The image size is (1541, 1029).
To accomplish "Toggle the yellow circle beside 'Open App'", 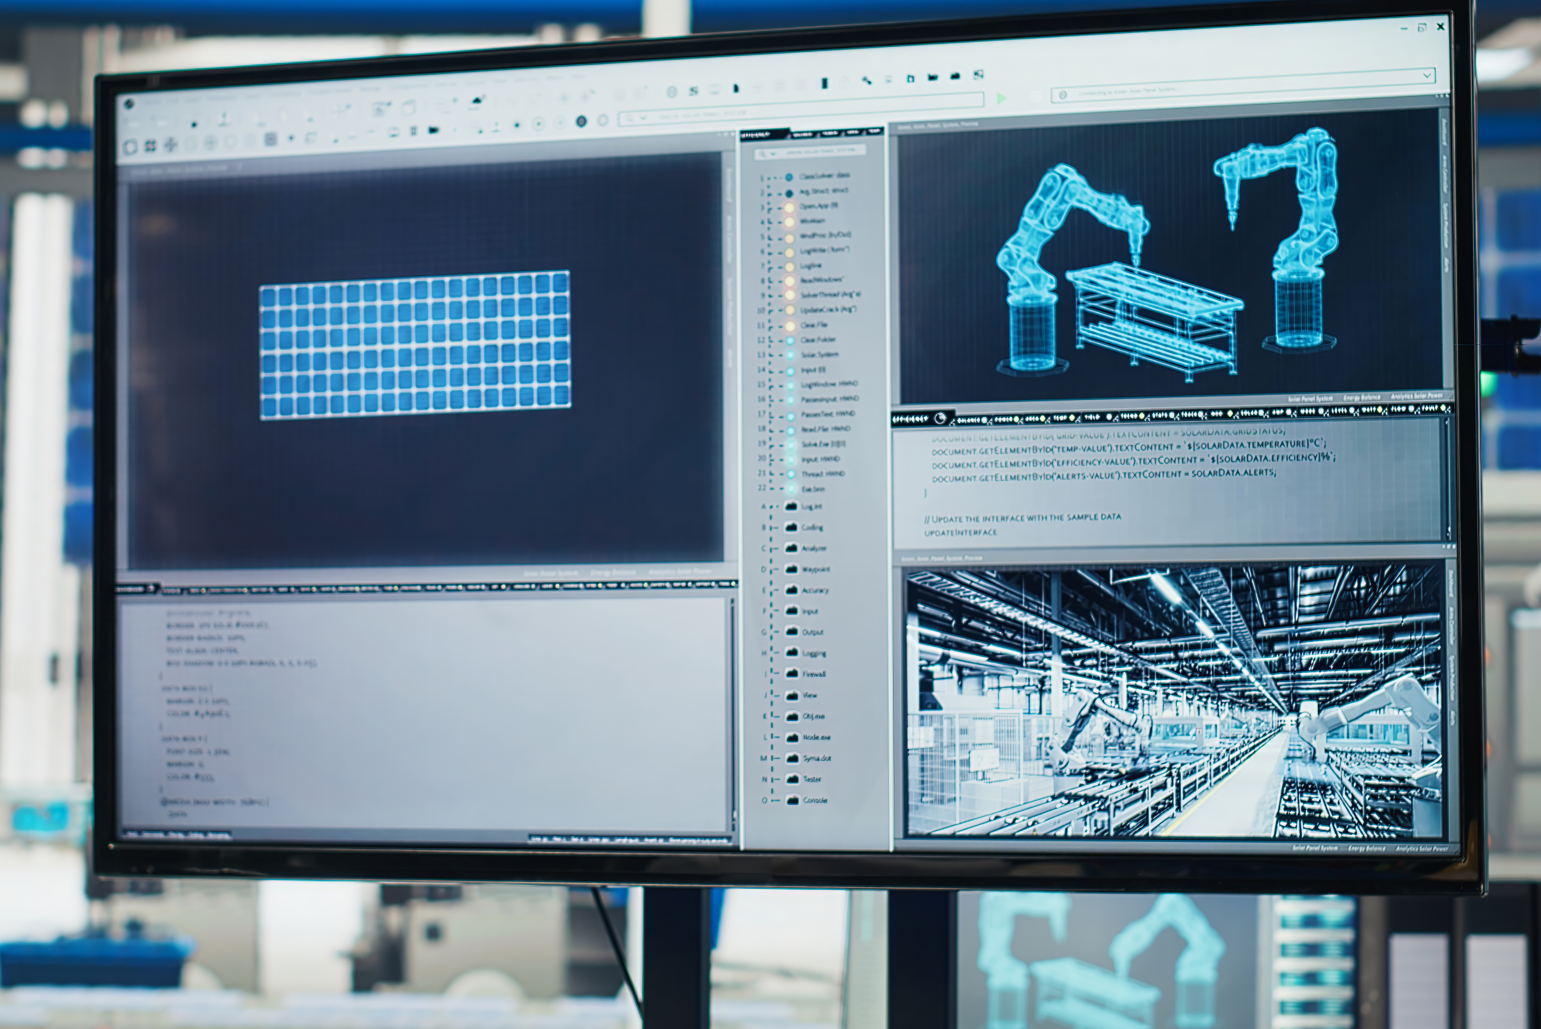I will click(x=789, y=207).
